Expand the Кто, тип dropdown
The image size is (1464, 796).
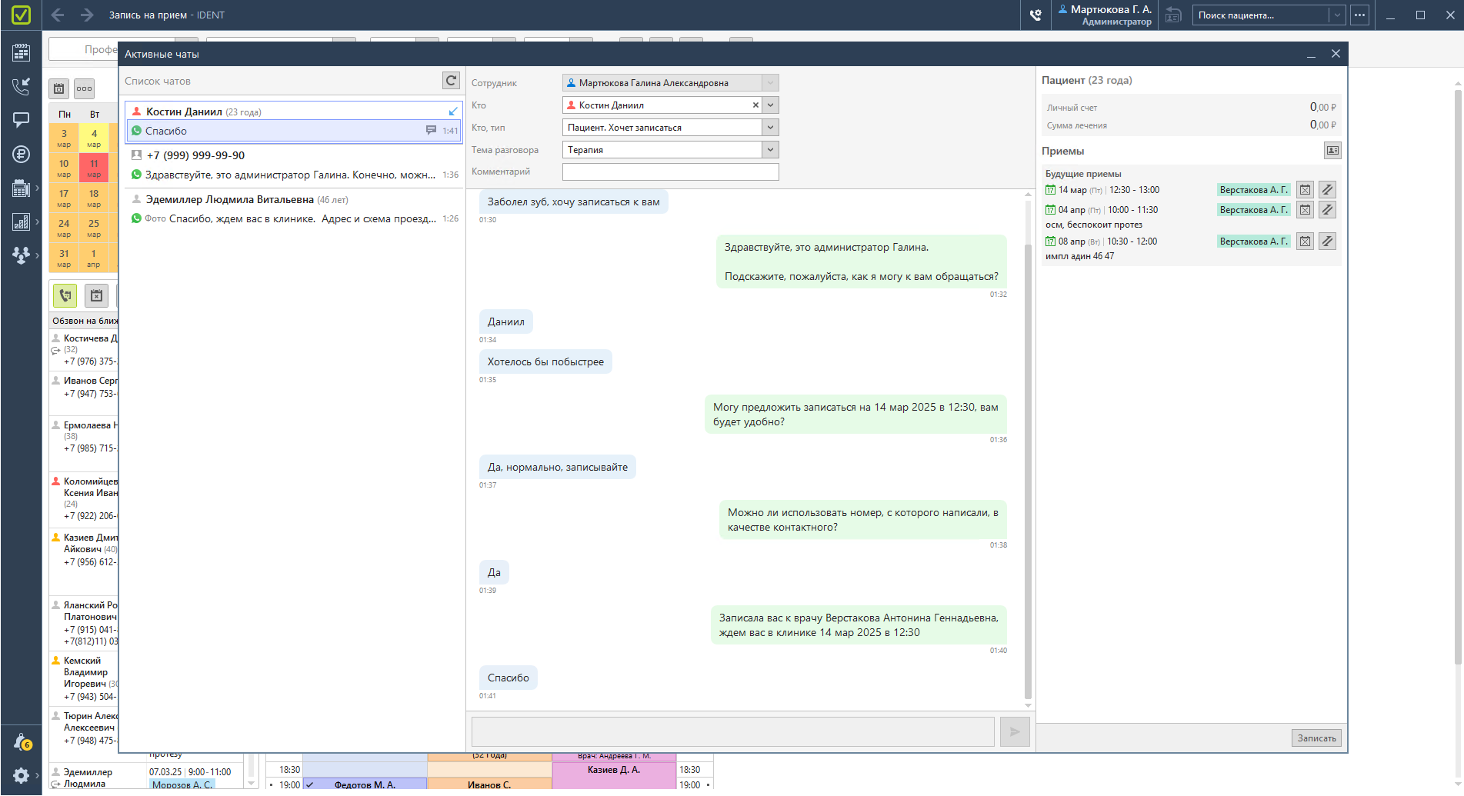pyautogui.click(x=770, y=128)
